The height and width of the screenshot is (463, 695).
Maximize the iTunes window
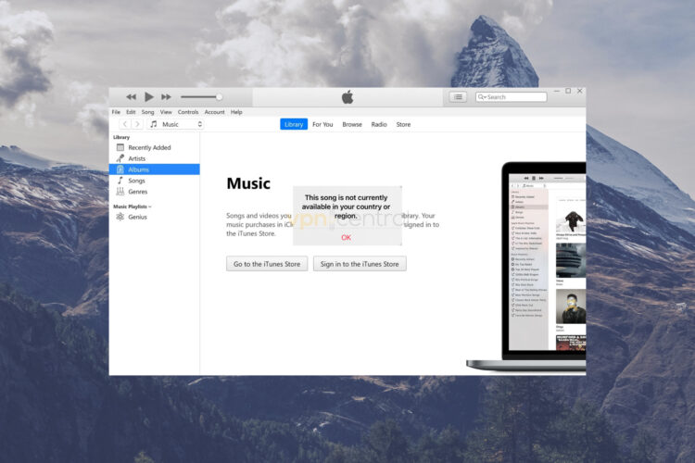tap(568, 91)
